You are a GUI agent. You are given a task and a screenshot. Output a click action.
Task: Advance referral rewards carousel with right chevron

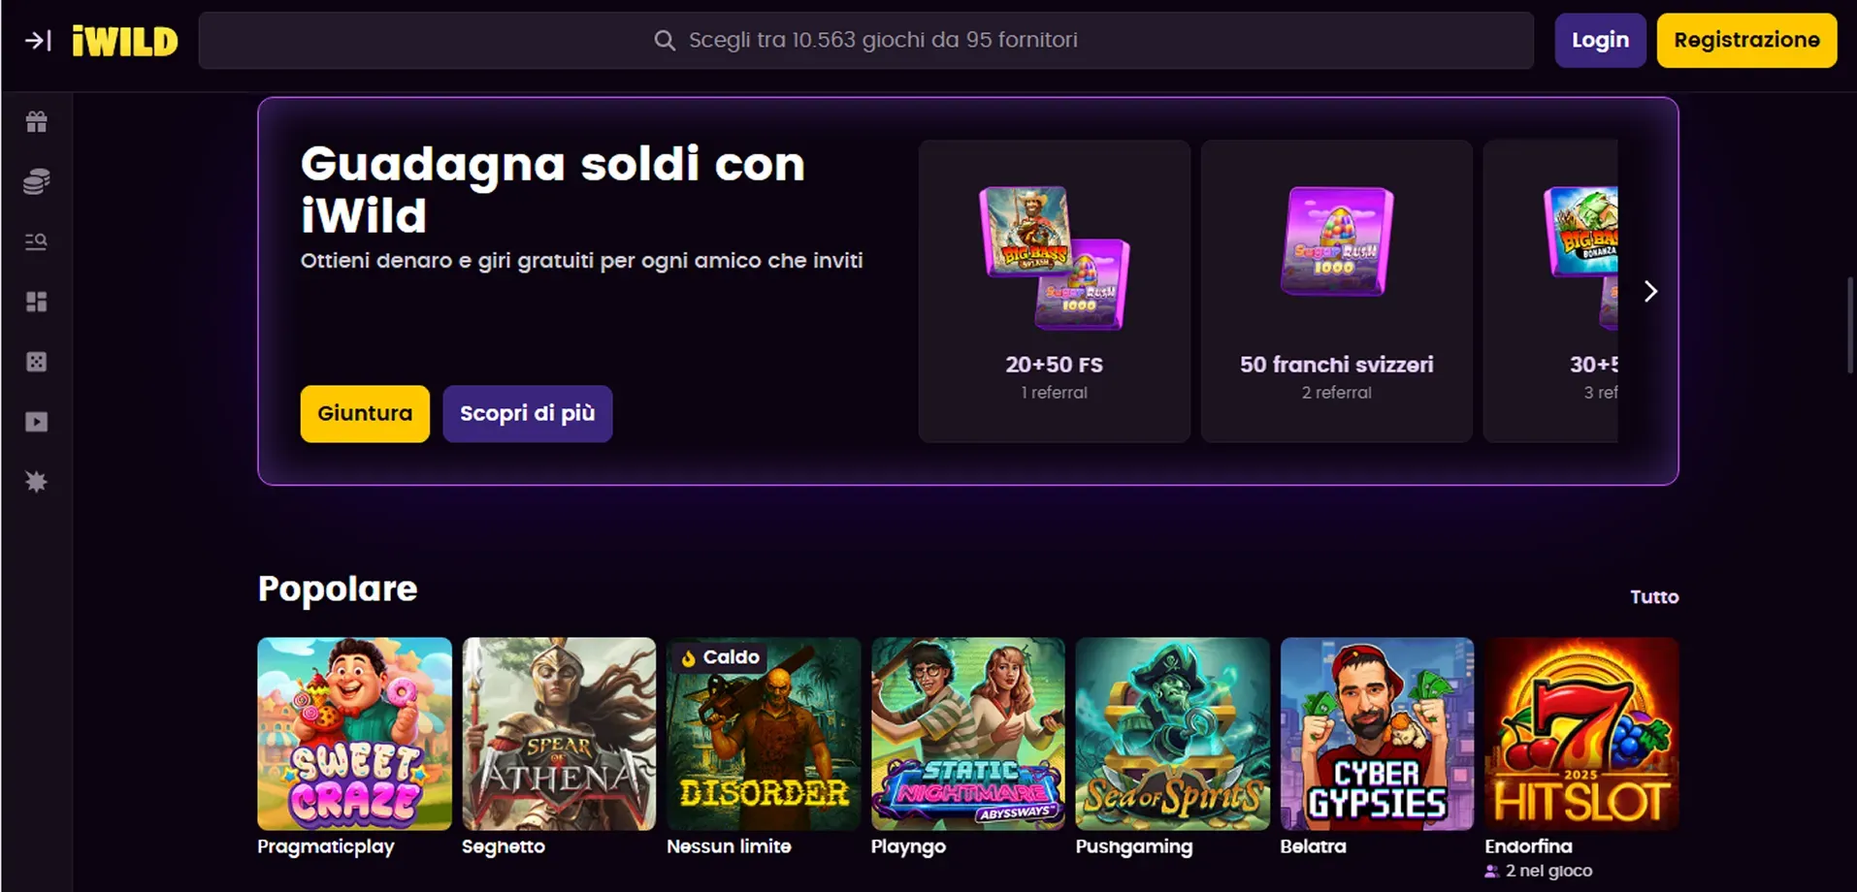(x=1650, y=291)
